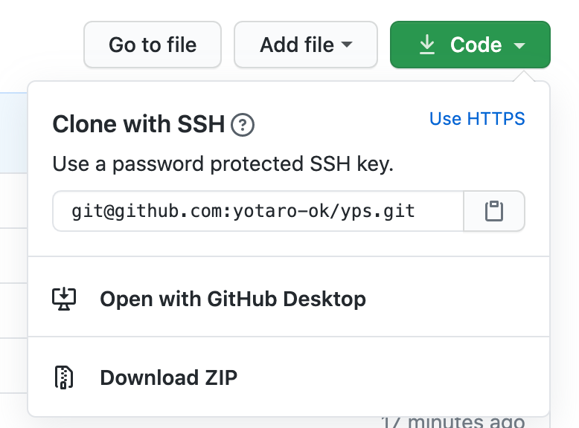Click the minutes ago timestamp
The image size is (579, 428).
(x=452, y=422)
